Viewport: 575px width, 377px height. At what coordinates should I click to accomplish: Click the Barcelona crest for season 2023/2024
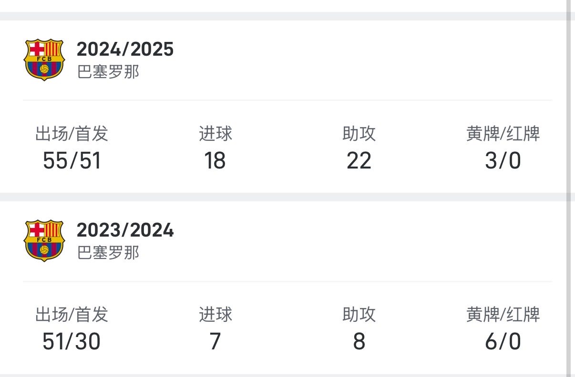point(44,240)
